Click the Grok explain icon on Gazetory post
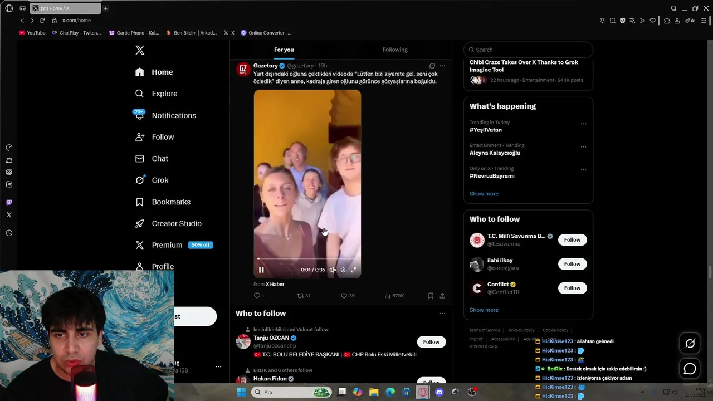 pos(432,66)
